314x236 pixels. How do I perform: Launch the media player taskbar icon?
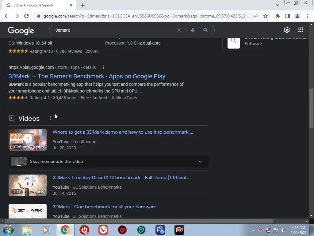pyautogui.click(x=46, y=230)
